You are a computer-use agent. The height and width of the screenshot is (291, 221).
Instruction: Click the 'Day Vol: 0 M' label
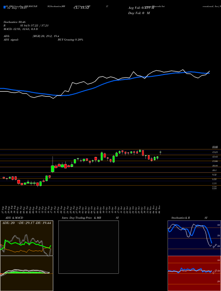tap(139, 13)
